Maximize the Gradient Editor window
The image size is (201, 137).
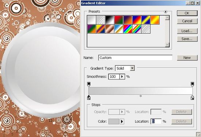(x=193, y=3)
